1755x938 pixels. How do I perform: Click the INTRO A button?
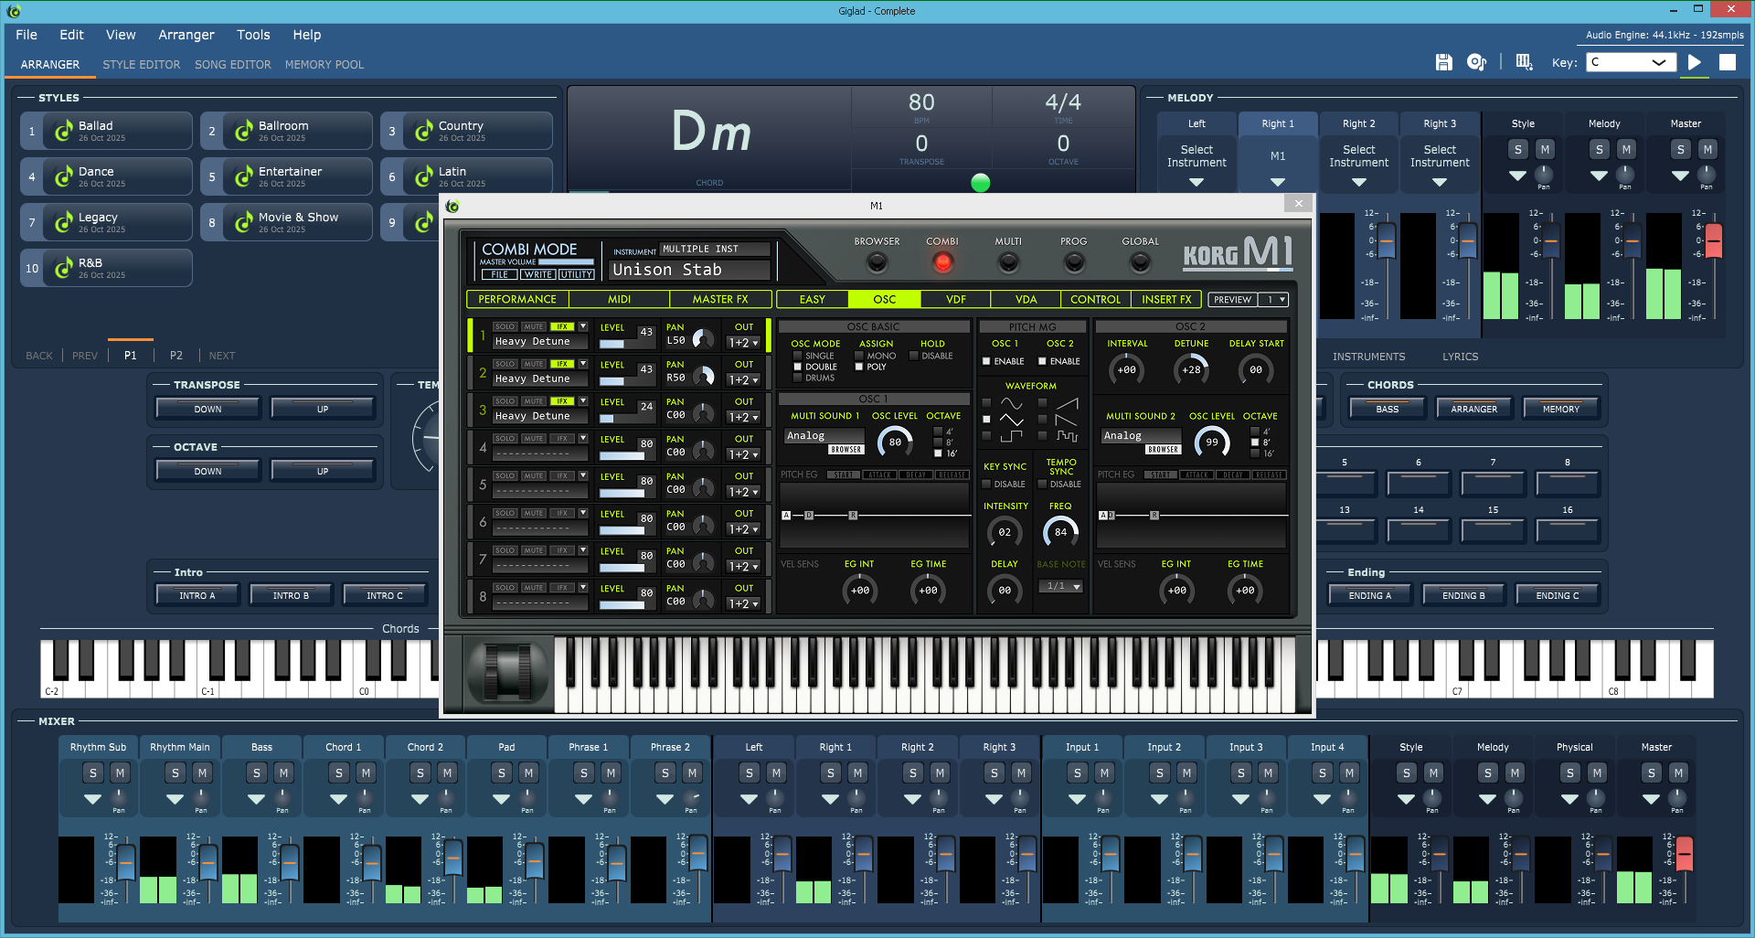(197, 595)
